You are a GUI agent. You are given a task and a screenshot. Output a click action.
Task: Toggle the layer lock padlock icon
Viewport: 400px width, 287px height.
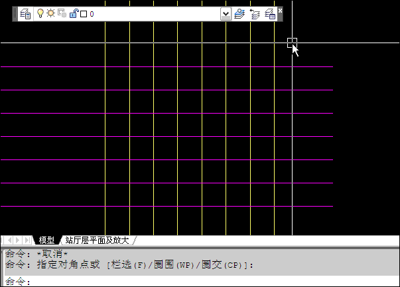tap(74, 13)
